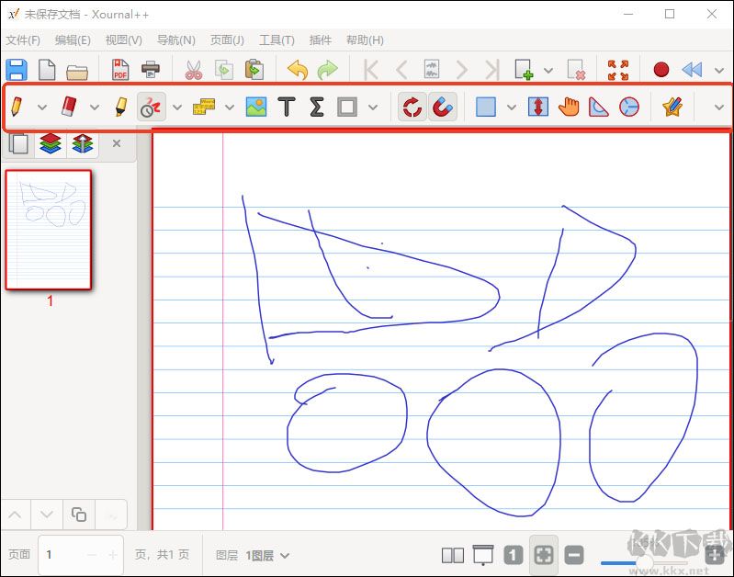Go to the last page
Image resolution: width=734 pixels, height=577 pixels.
(492, 70)
